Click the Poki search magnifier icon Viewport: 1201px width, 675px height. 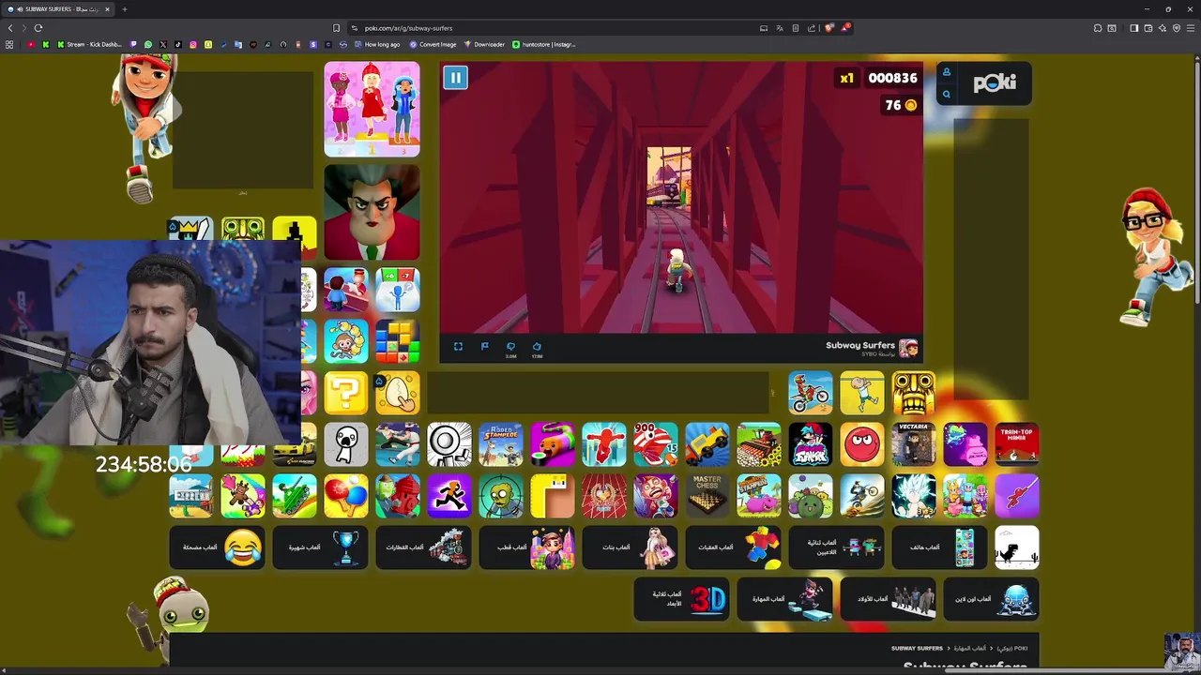946,94
